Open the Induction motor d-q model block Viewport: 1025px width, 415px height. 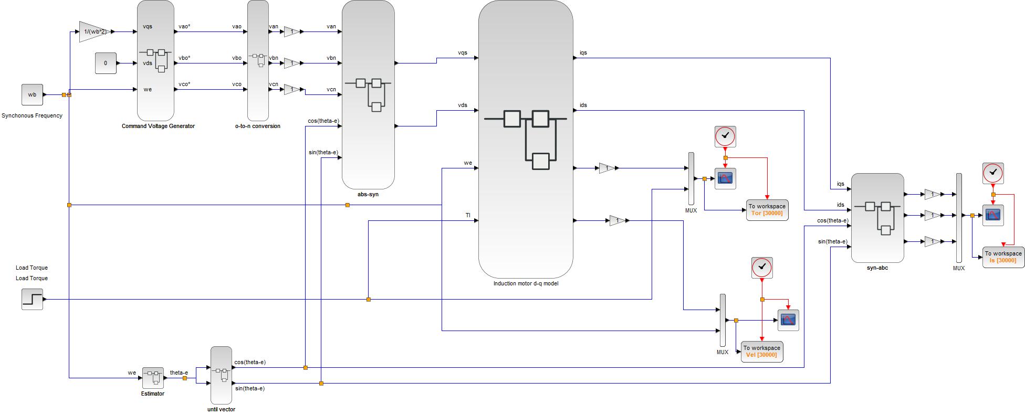526,139
